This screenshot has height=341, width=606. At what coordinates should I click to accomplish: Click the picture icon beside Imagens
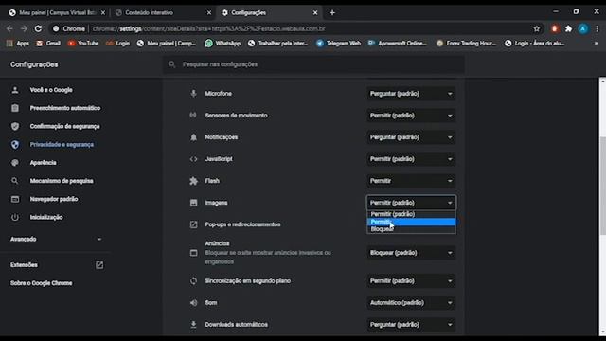193,203
